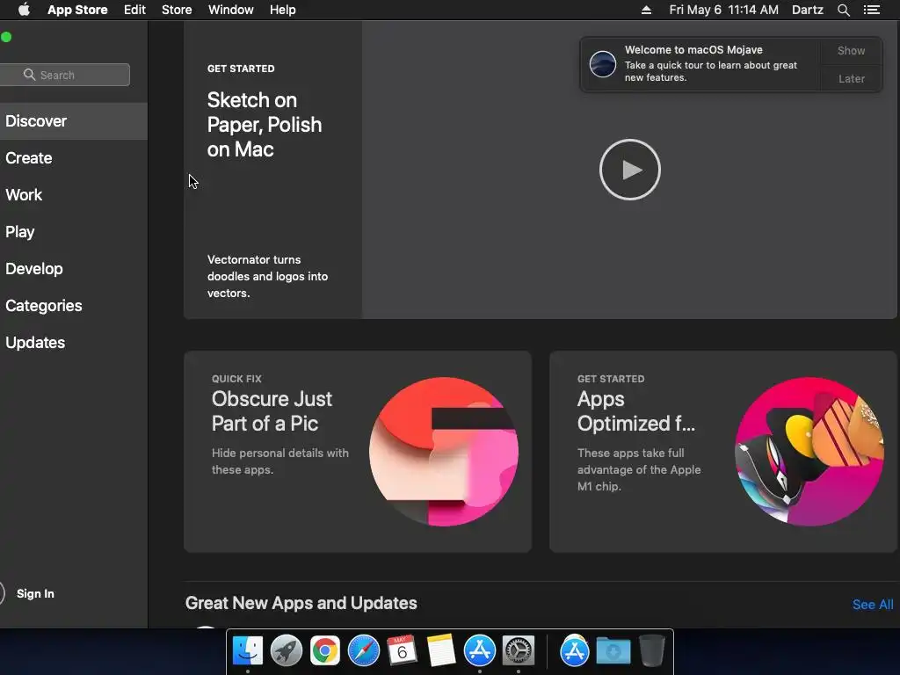Play the Vectornator featured video
900x675 pixels.
629,170
